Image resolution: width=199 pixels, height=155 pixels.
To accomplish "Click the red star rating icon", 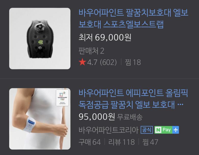I will point(82,62).
